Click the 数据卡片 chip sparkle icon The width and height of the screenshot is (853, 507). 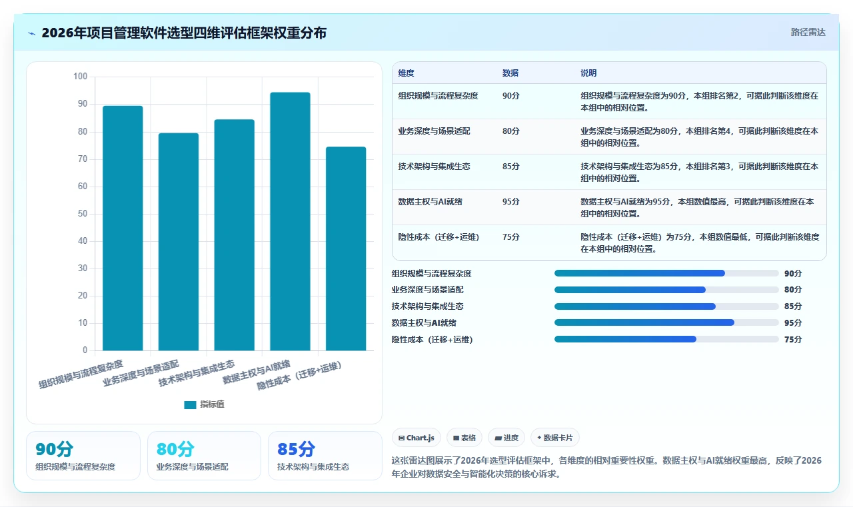(x=539, y=438)
